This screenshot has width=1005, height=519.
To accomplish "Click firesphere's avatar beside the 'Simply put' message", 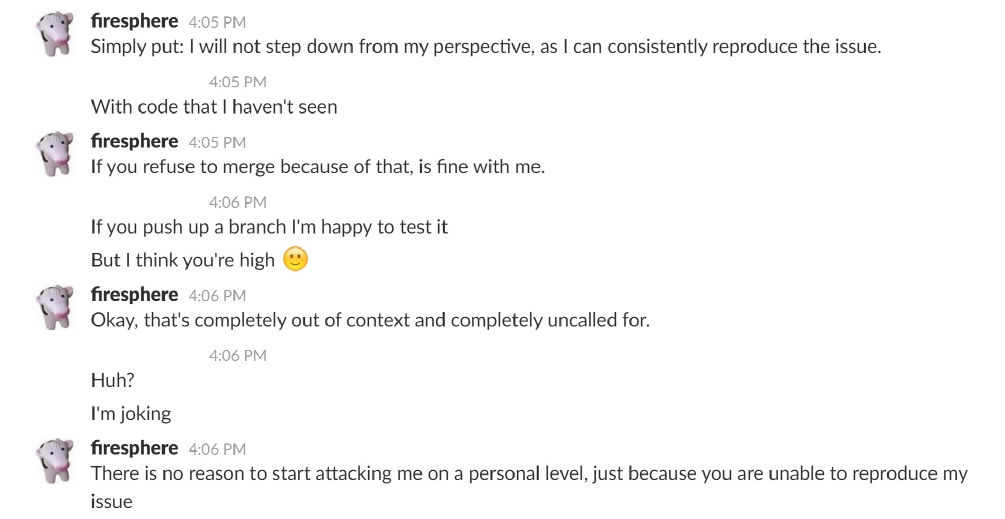I will click(55, 34).
